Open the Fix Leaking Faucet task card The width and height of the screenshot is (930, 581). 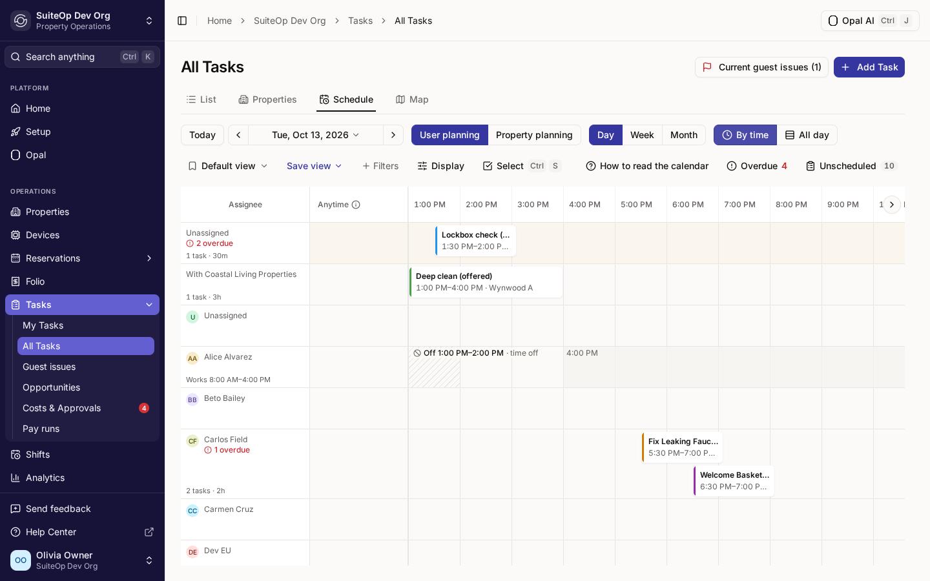[683, 447]
